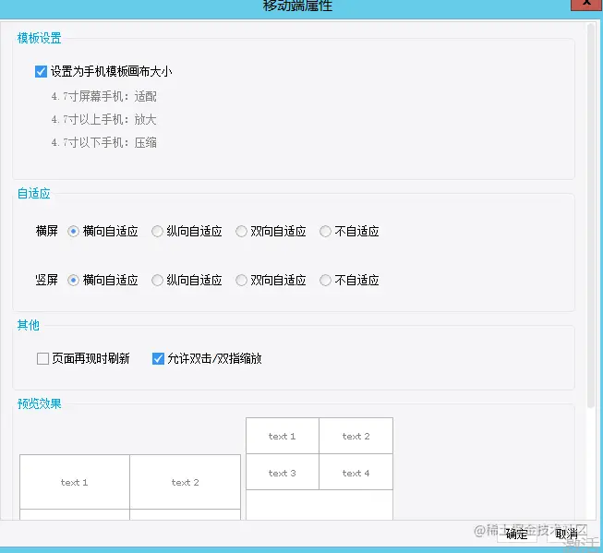Click the 模板设置 section heading
603x553 pixels.
click(x=39, y=38)
